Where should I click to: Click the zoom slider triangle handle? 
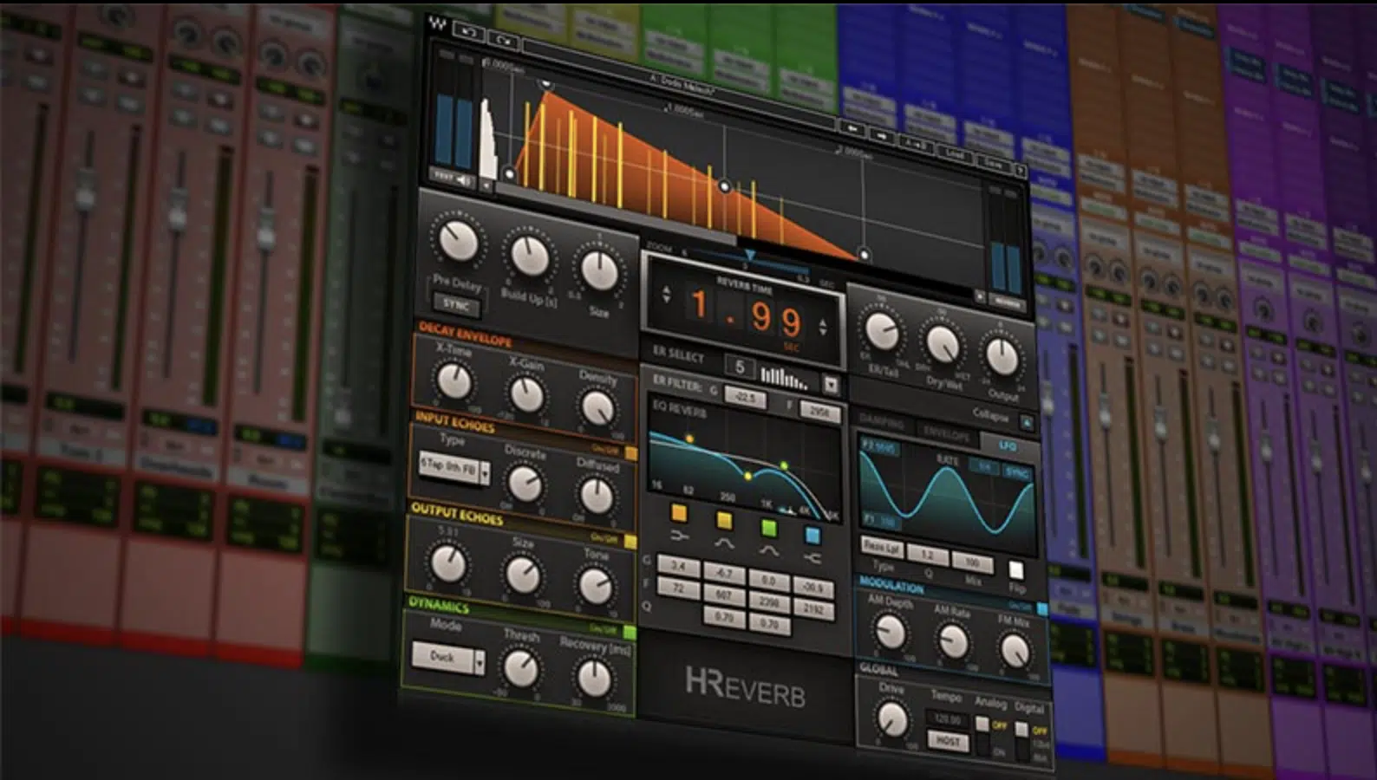point(750,256)
